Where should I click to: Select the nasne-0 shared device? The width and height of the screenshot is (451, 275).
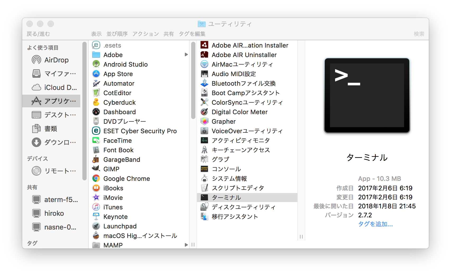click(51, 227)
